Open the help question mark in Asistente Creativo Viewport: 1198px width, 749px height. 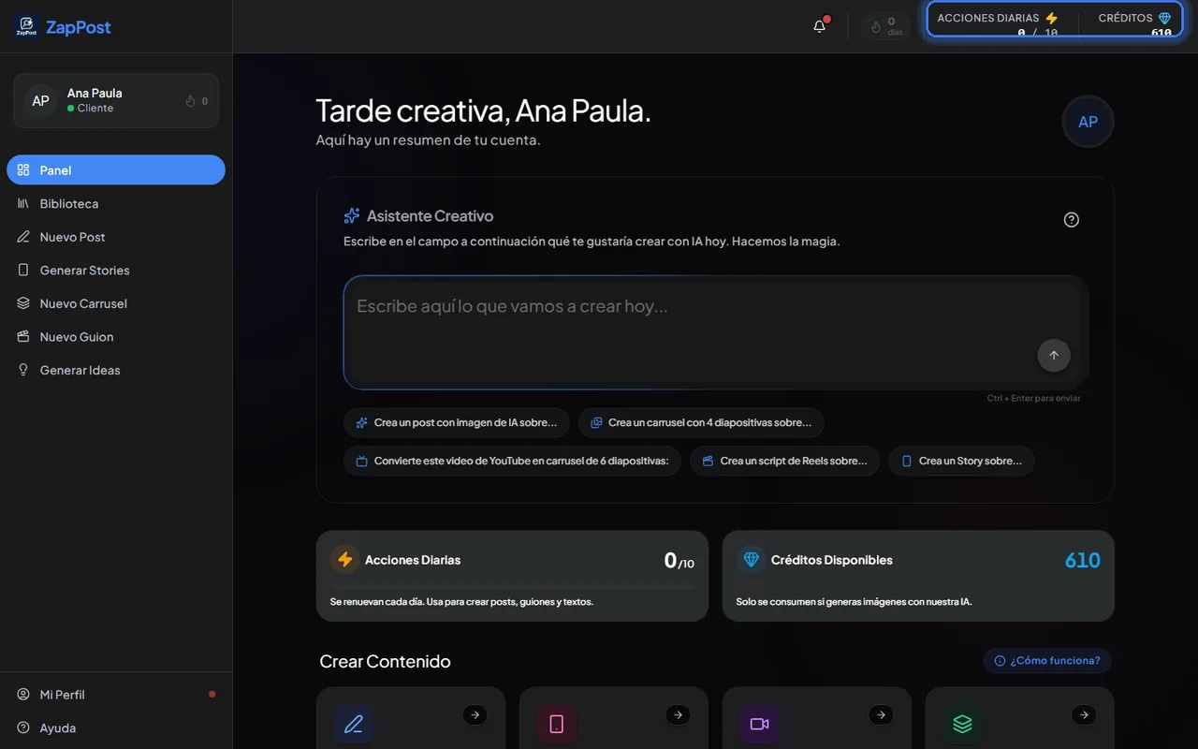(1072, 220)
